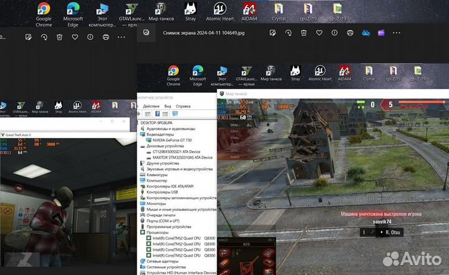The height and width of the screenshot is (275, 449).
Task: Print the image from the left Photos toolbar
Action: pyautogui.click(x=105, y=37)
